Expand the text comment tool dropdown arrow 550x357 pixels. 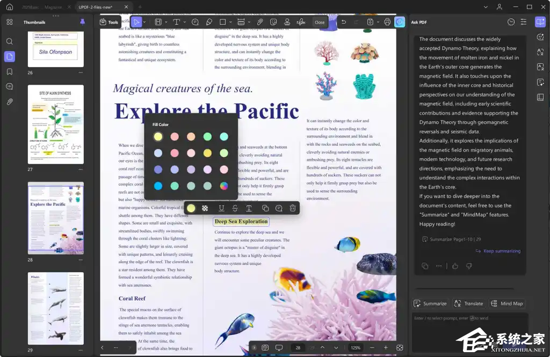184,22
